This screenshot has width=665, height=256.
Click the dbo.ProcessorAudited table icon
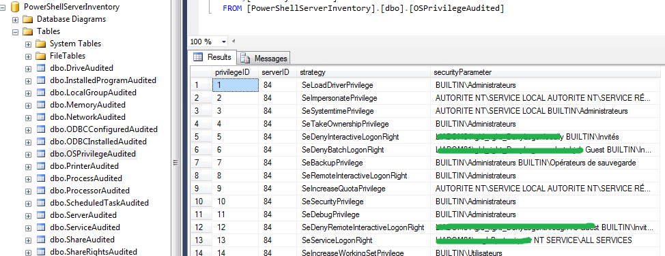[41, 191]
